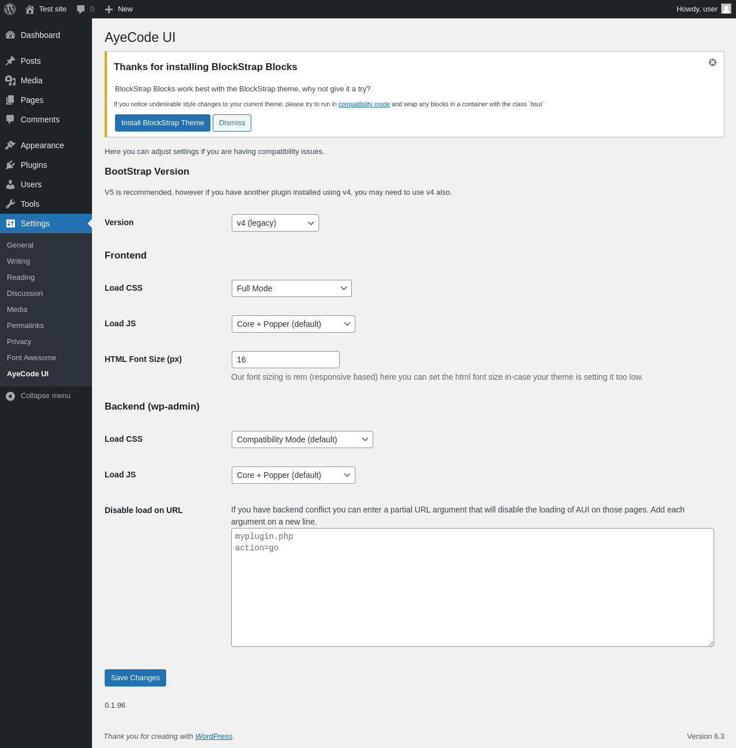Screen dimensions: 736x748
Task: Focus the Disable load on URL textarea
Action: point(473,587)
